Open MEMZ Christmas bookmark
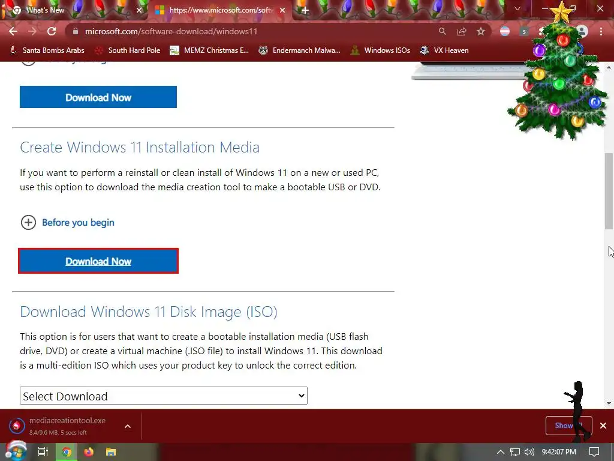The width and height of the screenshot is (614, 461). click(x=209, y=50)
